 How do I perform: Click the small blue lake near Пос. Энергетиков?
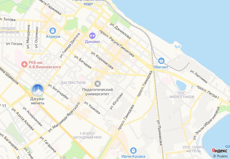181,85
